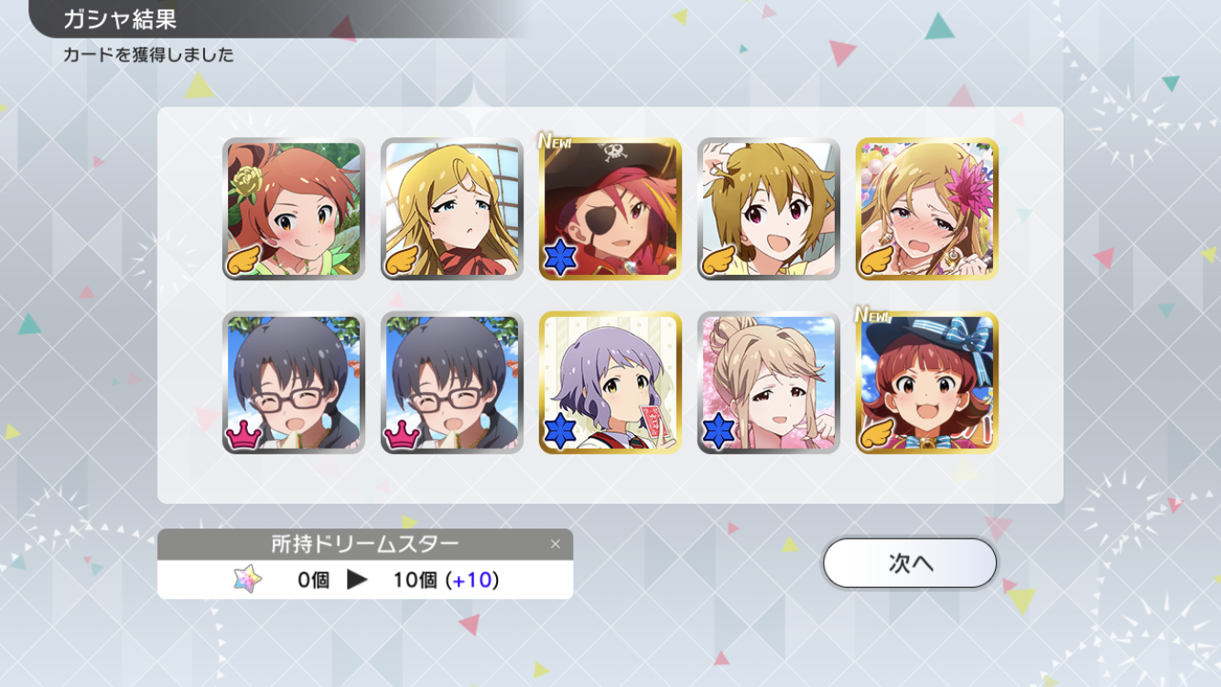The width and height of the screenshot is (1221, 687).
Task: Click the blue snowflake icon on purple-hair card
Action: 560,432
